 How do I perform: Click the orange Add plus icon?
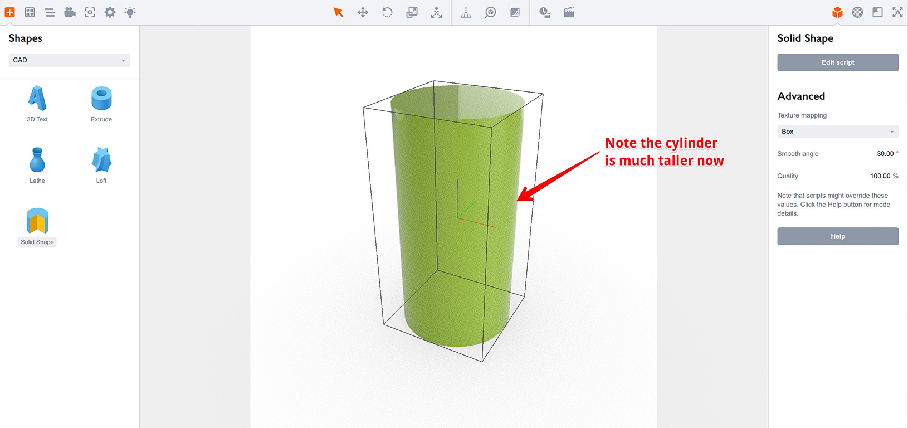(9, 12)
